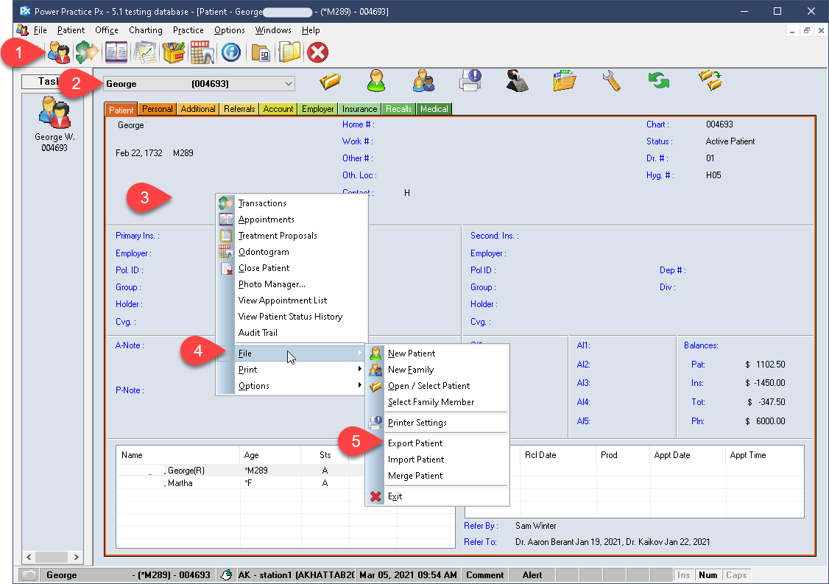Click the folder with TXT file export icon
Viewport: 829px width, 584px height.
pyautogui.click(x=564, y=81)
